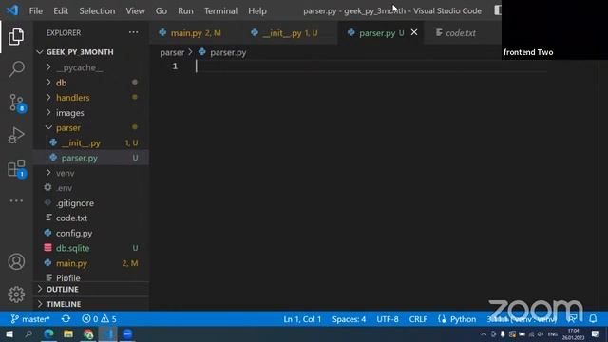Click the synchronize changes icon in status bar
The image size is (608, 342).
[66, 319]
